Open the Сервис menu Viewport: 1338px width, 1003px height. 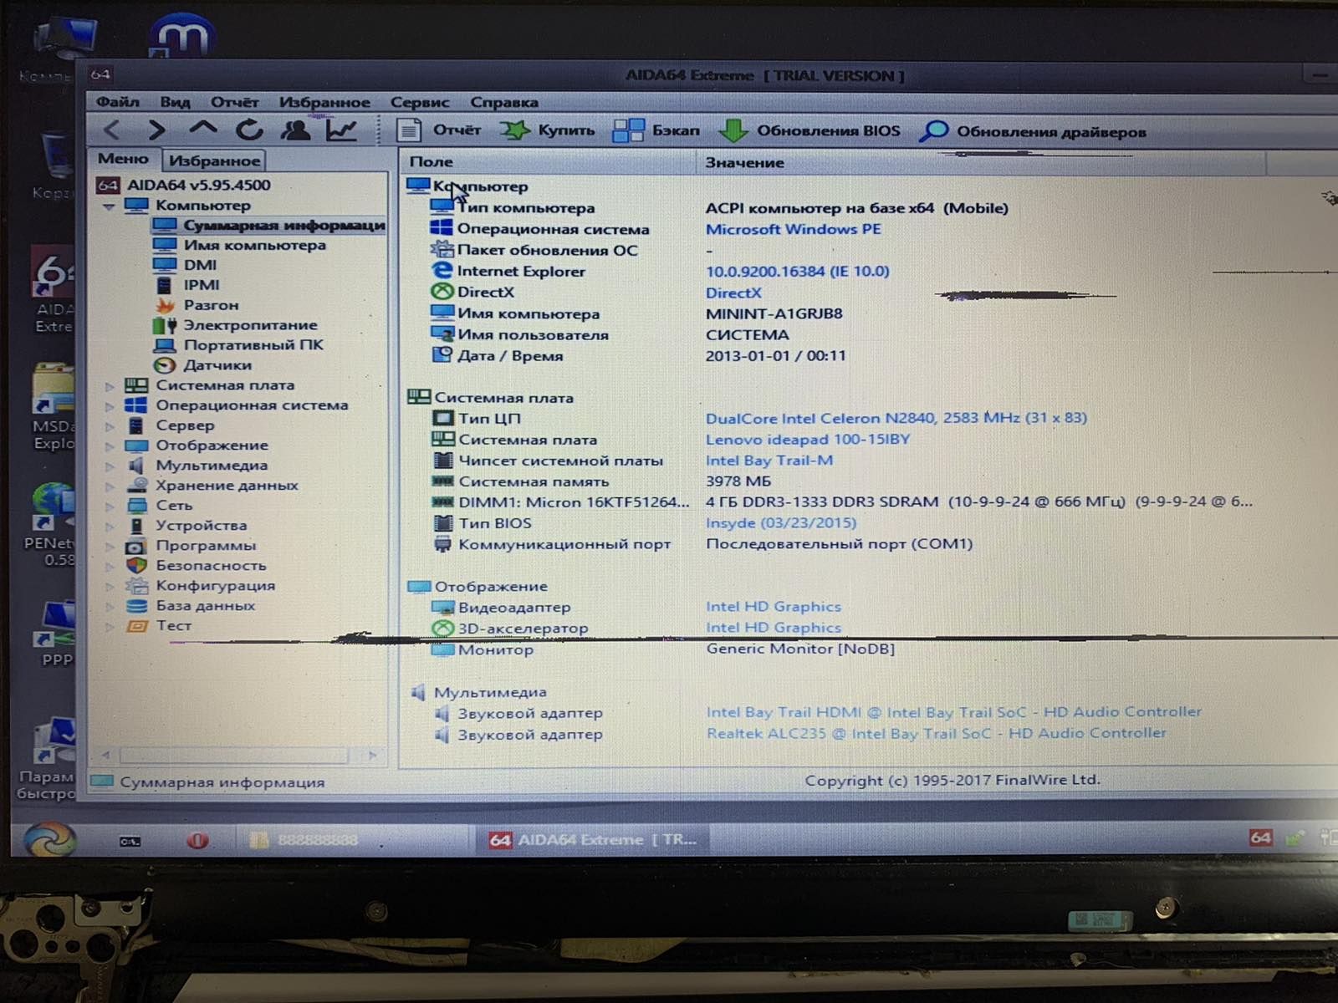tap(420, 102)
